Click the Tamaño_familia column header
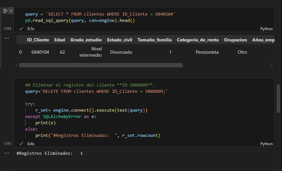 [154, 40]
